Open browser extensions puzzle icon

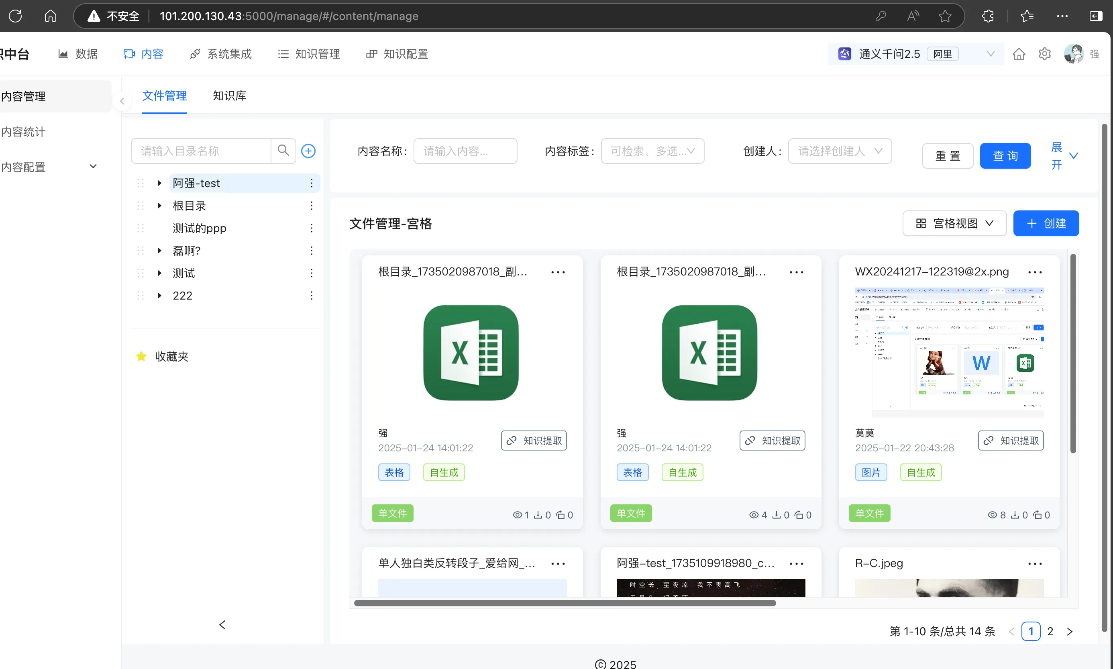coord(988,16)
